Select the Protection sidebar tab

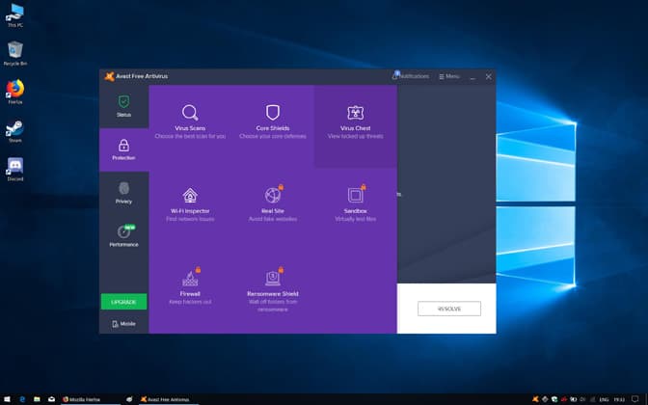point(123,149)
